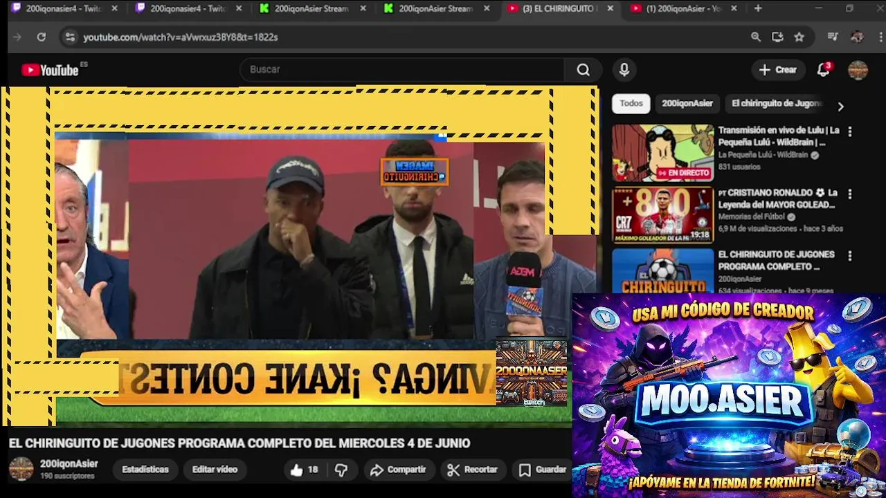
Task: Open Estadísticas for the video
Action: (x=145, y=470)
